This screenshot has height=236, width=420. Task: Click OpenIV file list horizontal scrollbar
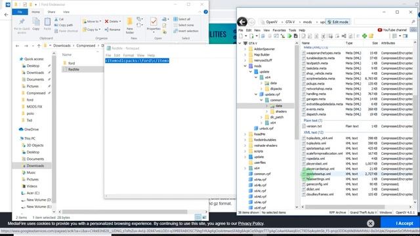(x=345, y=207)
